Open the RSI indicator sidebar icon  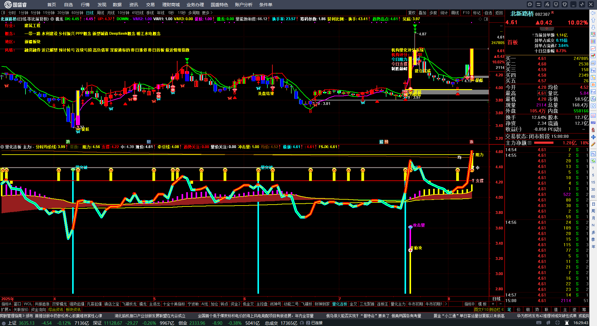tap(593, 123)
